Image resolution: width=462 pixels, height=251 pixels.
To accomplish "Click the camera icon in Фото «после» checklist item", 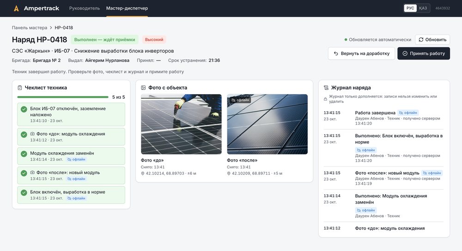I will tap(32, 173).
